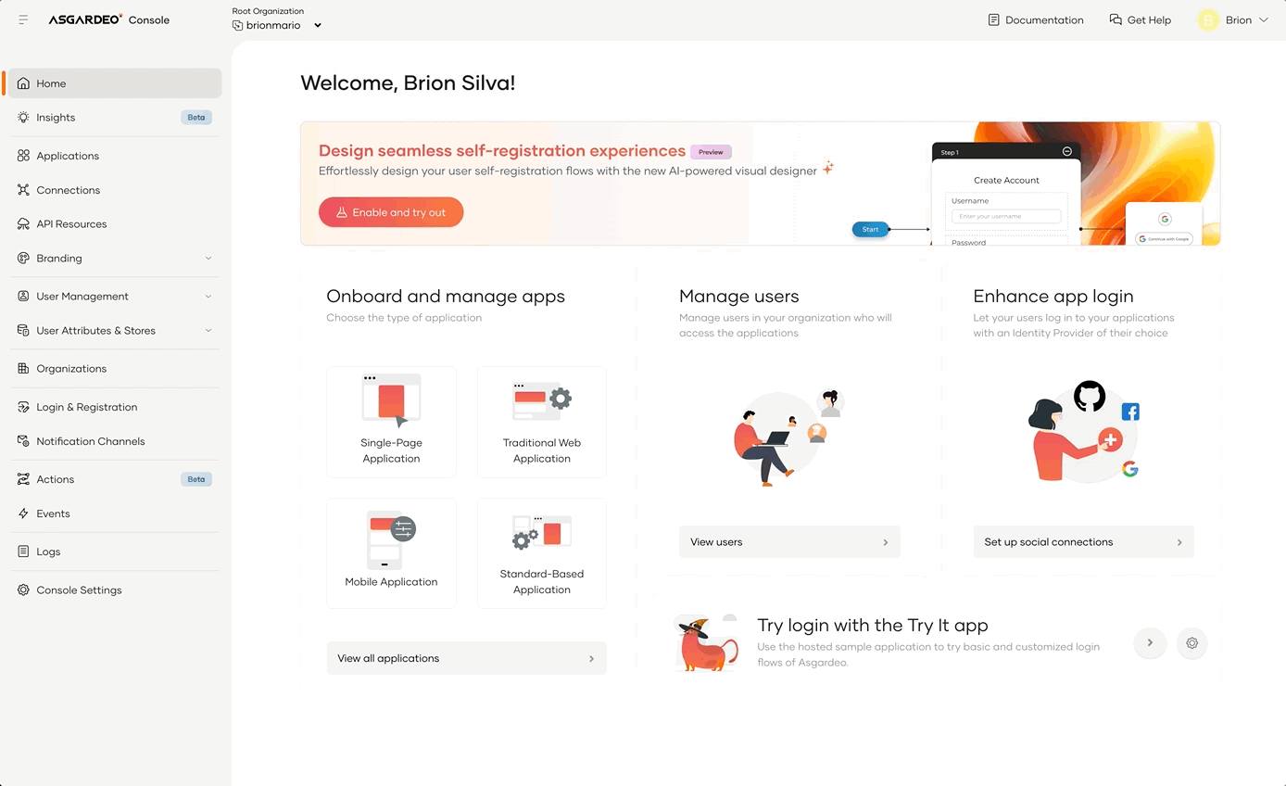Viewport: 1286px width, 786px height.
Task: Select the Traditional Web Application card
Action: click(542, 423)
